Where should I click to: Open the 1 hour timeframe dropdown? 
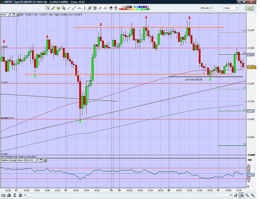[x=230, y=8]
